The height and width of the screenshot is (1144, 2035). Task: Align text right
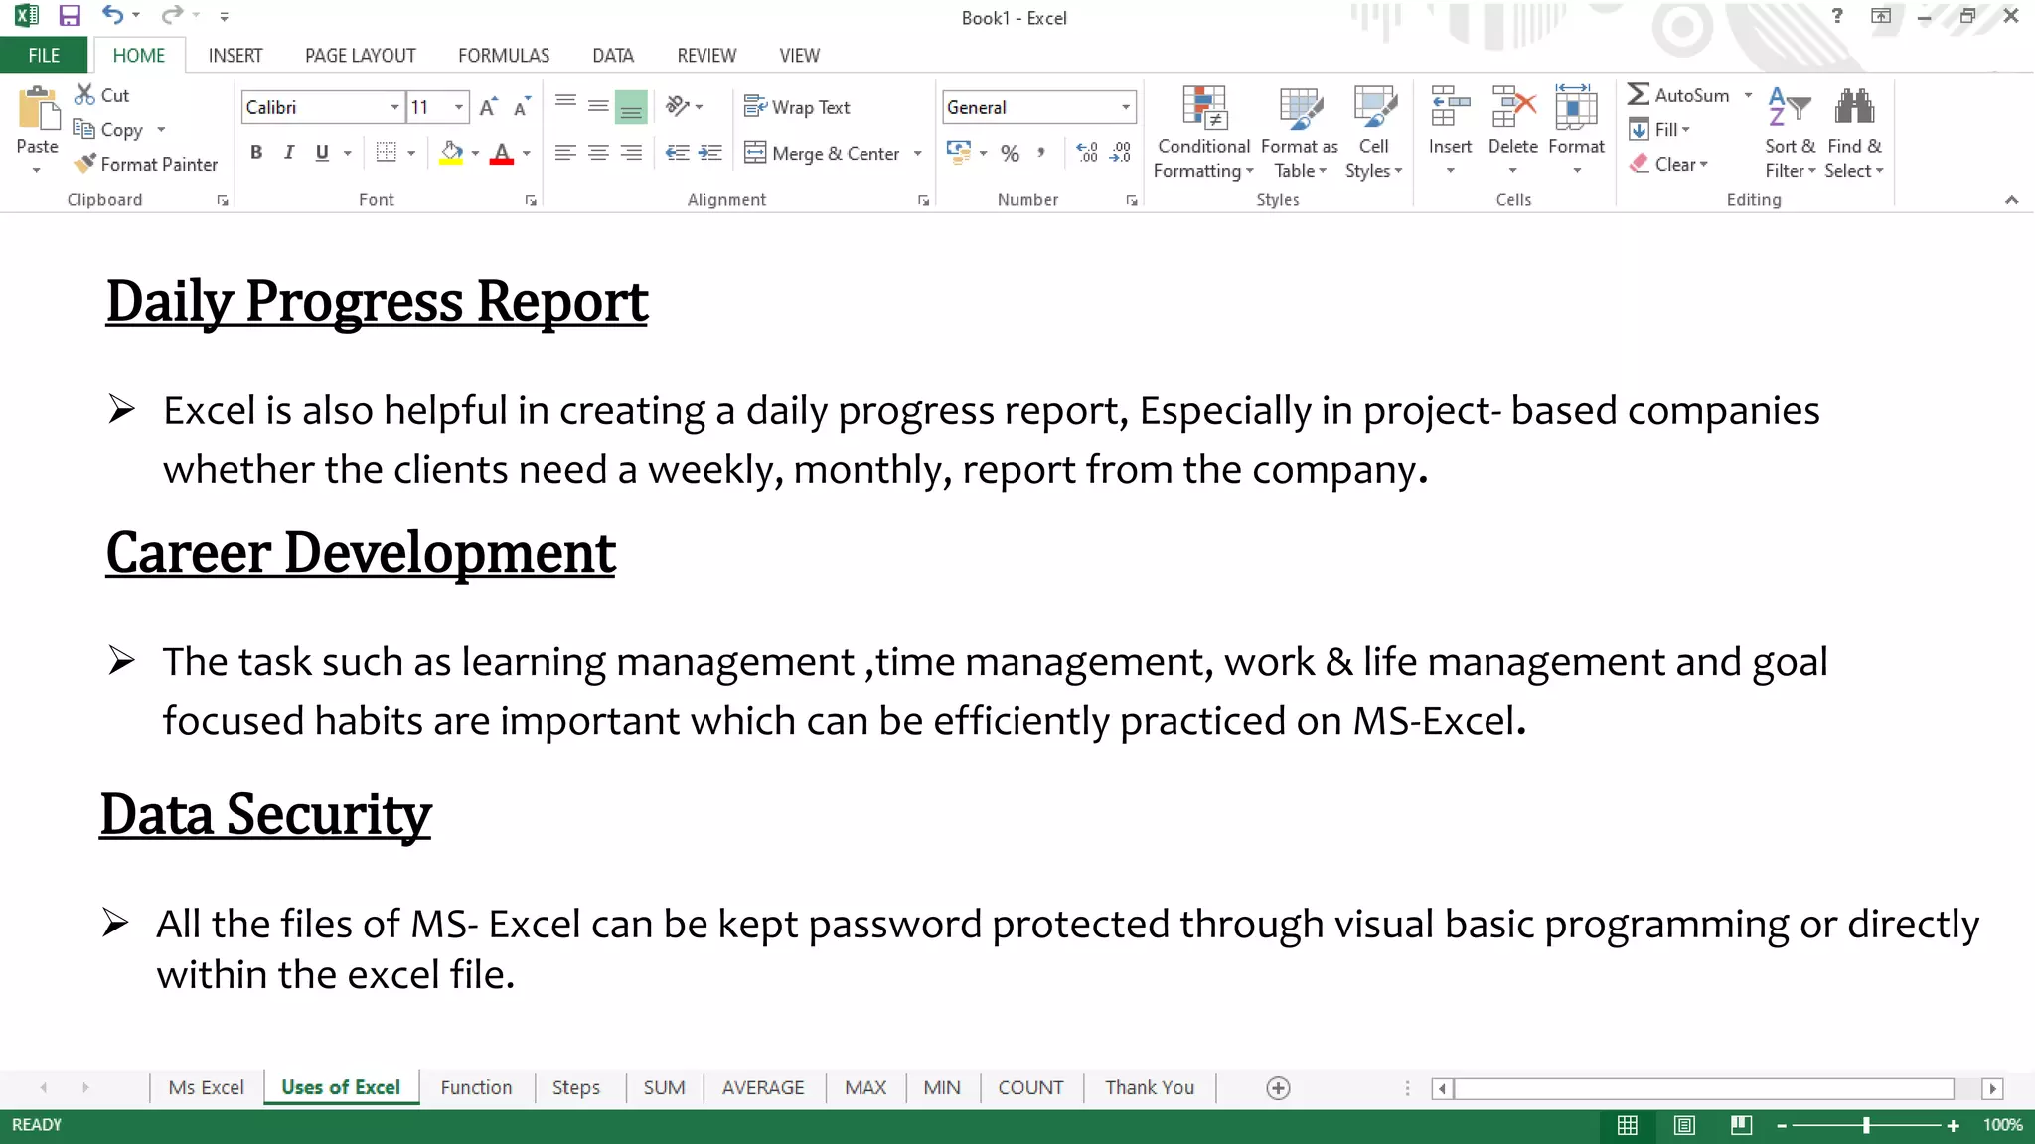[631, 153]
